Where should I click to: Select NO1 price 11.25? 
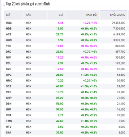tap(60, 58)
